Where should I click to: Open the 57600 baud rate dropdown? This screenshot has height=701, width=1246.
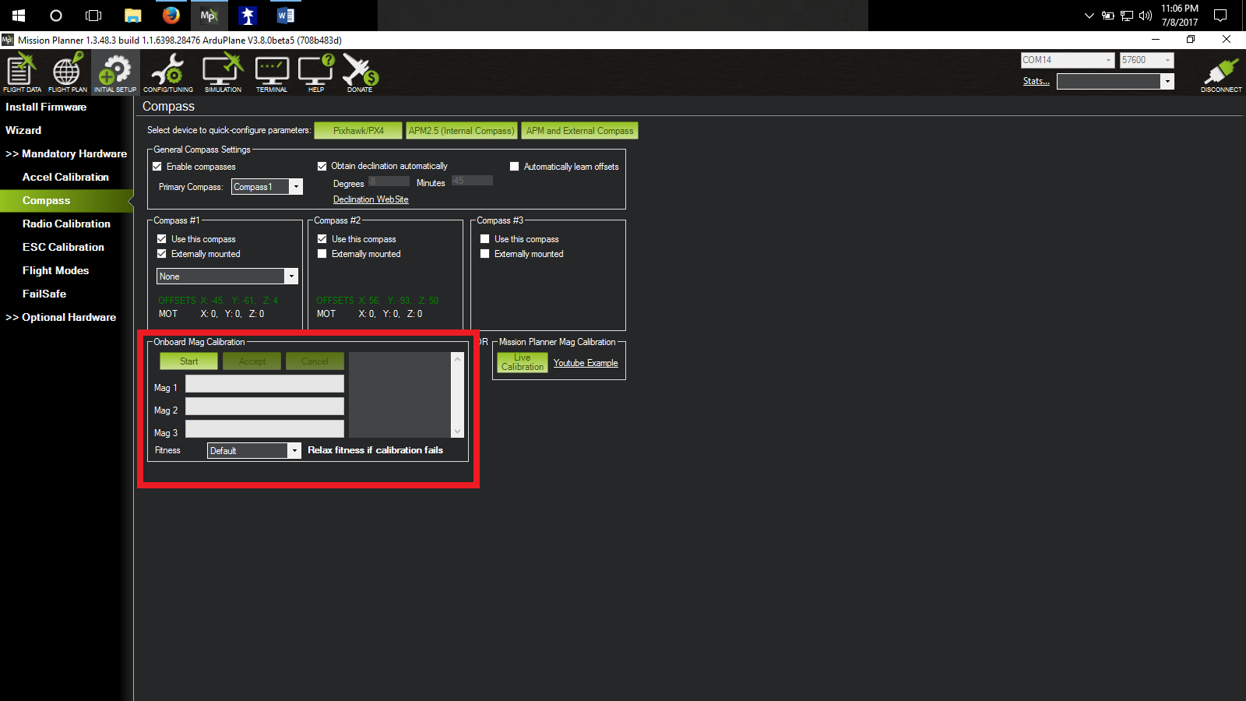point(1146,60)
